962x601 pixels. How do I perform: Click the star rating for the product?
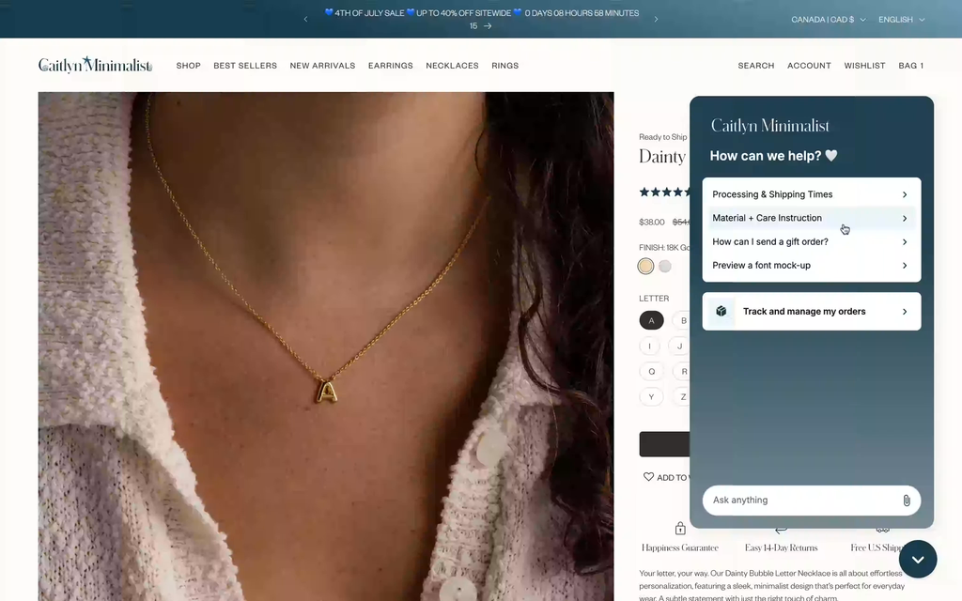(664, 192)
